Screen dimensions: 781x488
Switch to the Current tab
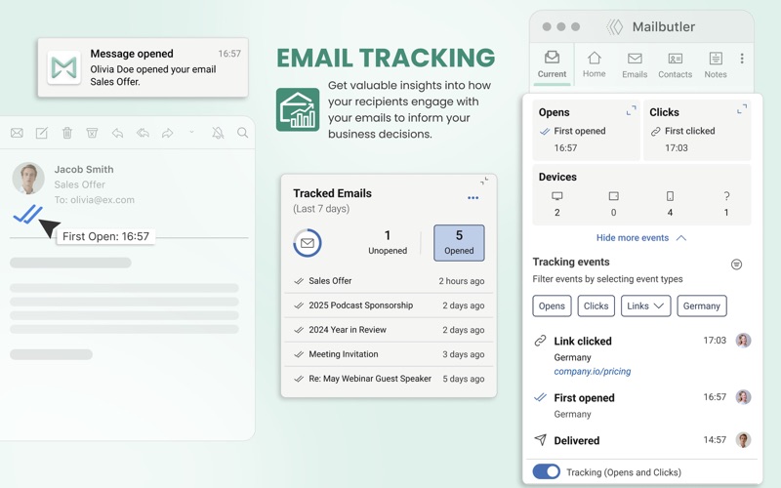[x=552, y=64]
